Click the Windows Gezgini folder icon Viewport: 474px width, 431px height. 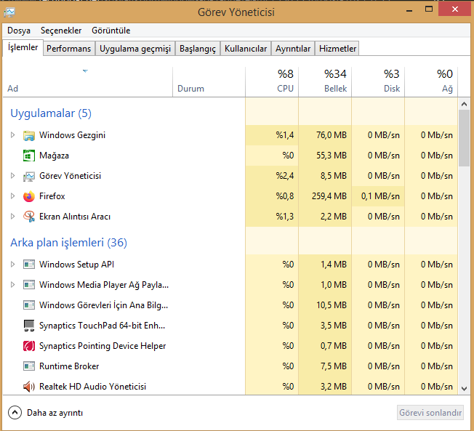point(29,135)
